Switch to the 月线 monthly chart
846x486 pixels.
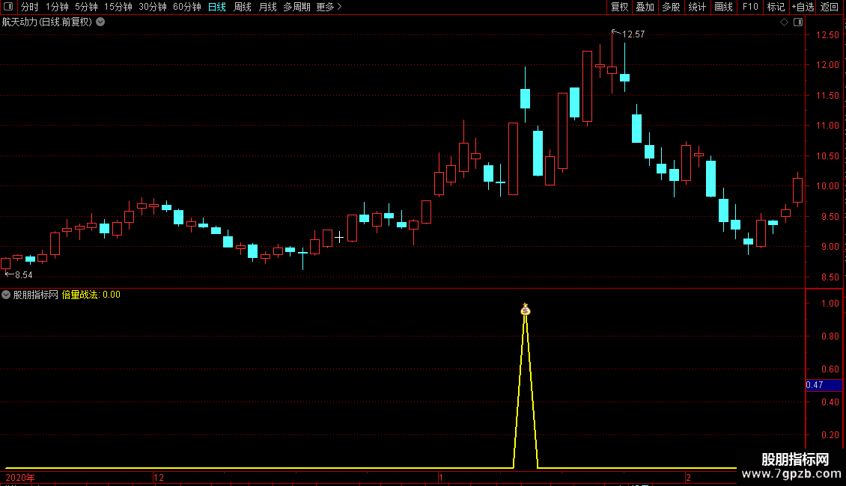point(267,7)
